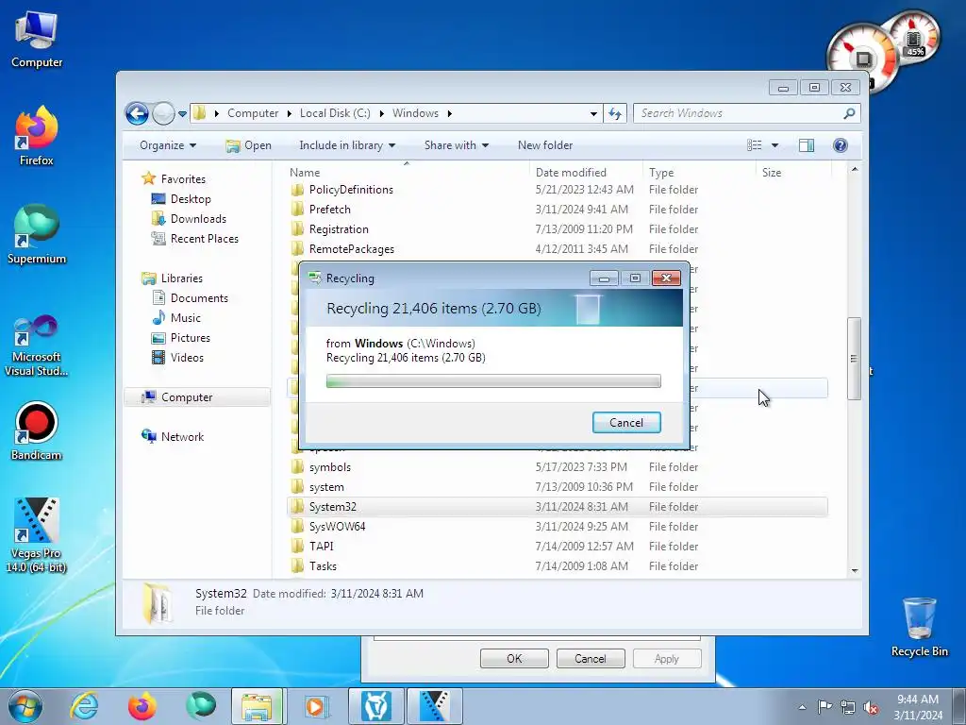Click OK in the background dialog
Viewport: 966px width, 725px height.
click(514, 658)
